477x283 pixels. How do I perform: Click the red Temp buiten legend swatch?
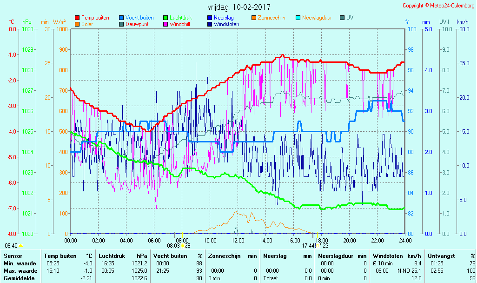coord(77,18)
